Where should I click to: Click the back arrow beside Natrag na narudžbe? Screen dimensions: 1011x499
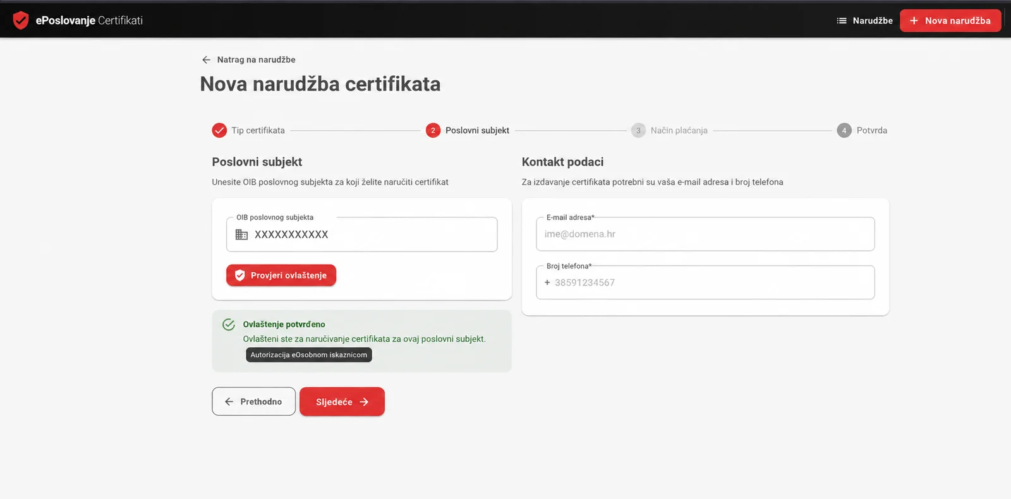206,59
